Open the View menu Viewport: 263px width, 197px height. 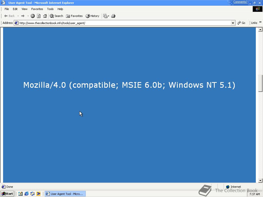coord(24,9)
